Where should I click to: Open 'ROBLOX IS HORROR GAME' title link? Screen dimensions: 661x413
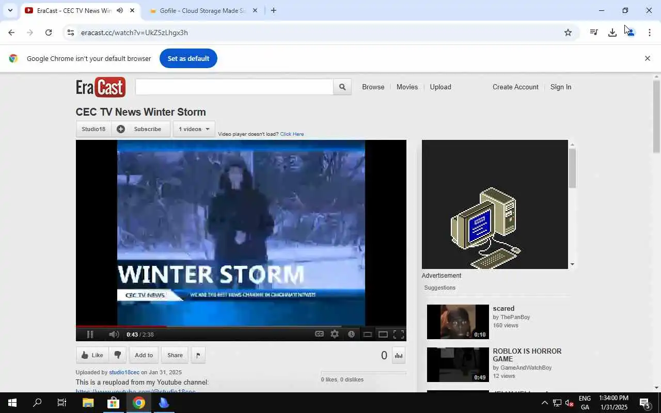(x=527, y=355)
